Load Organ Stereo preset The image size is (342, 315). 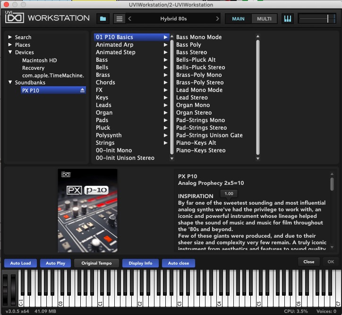(x=194, y=113)
